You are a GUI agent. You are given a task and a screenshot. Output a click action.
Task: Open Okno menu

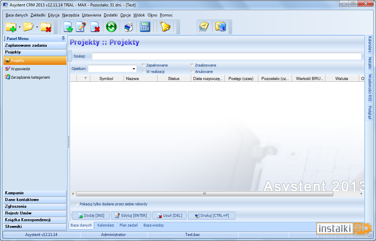[152, 15]
